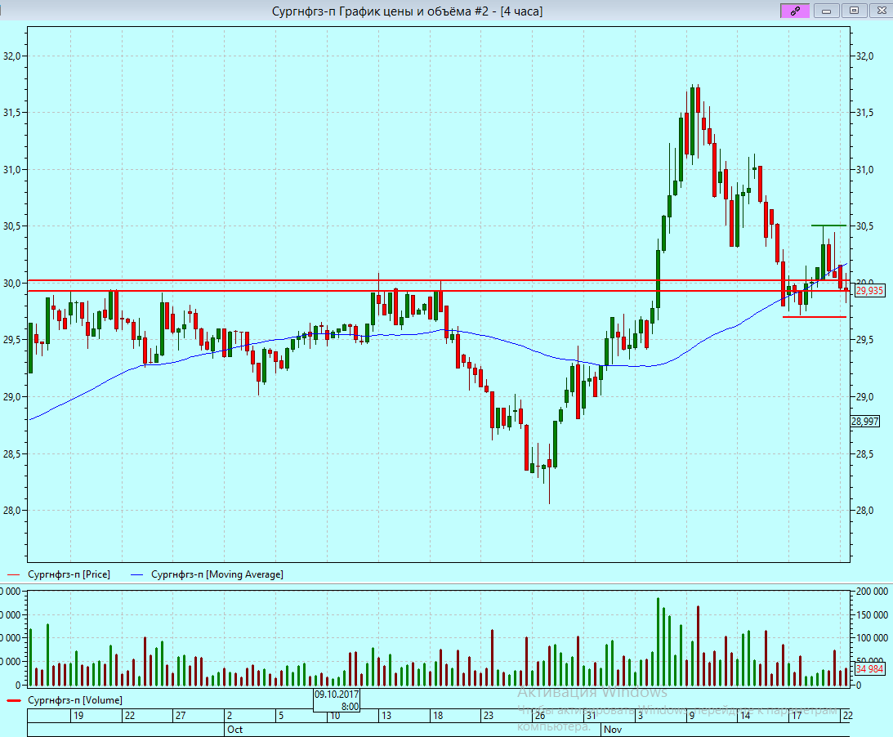Screen dimensions: 893x737
Task: Select the Сургнфгз-п [Price] legend label
Action: 69,574
